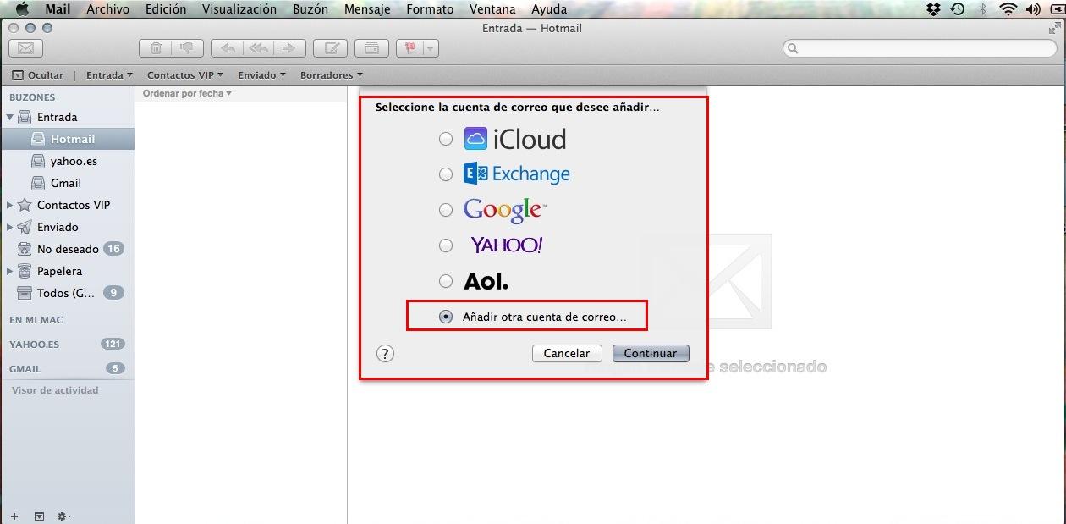Image resolution: width=1066 pixels, height=524 pixels.
Task: Click the reply arrow icon
Action: click(228, 48)
